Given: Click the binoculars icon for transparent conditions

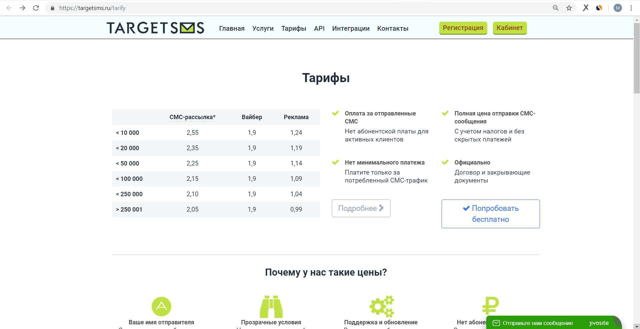Looking at the screenshot, I should click(271, 307).
